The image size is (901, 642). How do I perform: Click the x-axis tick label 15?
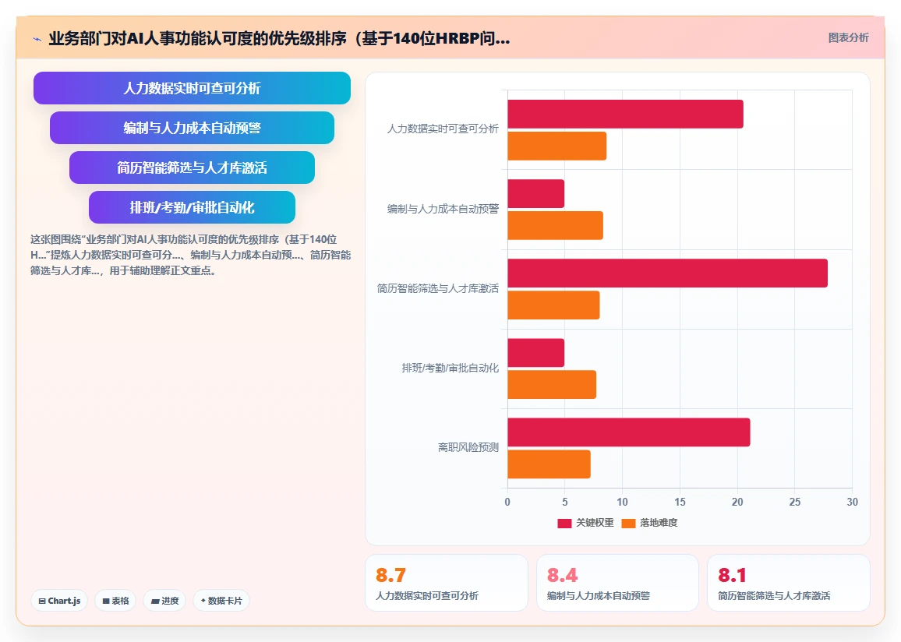click(x=680, y=503)
